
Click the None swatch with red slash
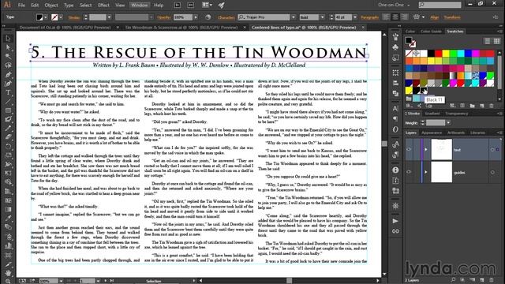point(409,53)
